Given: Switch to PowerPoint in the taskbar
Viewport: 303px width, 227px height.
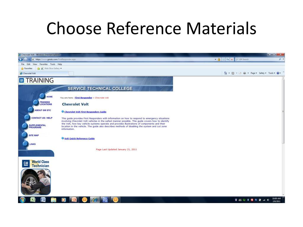Looking at the screenshot, I should tap(74, 200).
